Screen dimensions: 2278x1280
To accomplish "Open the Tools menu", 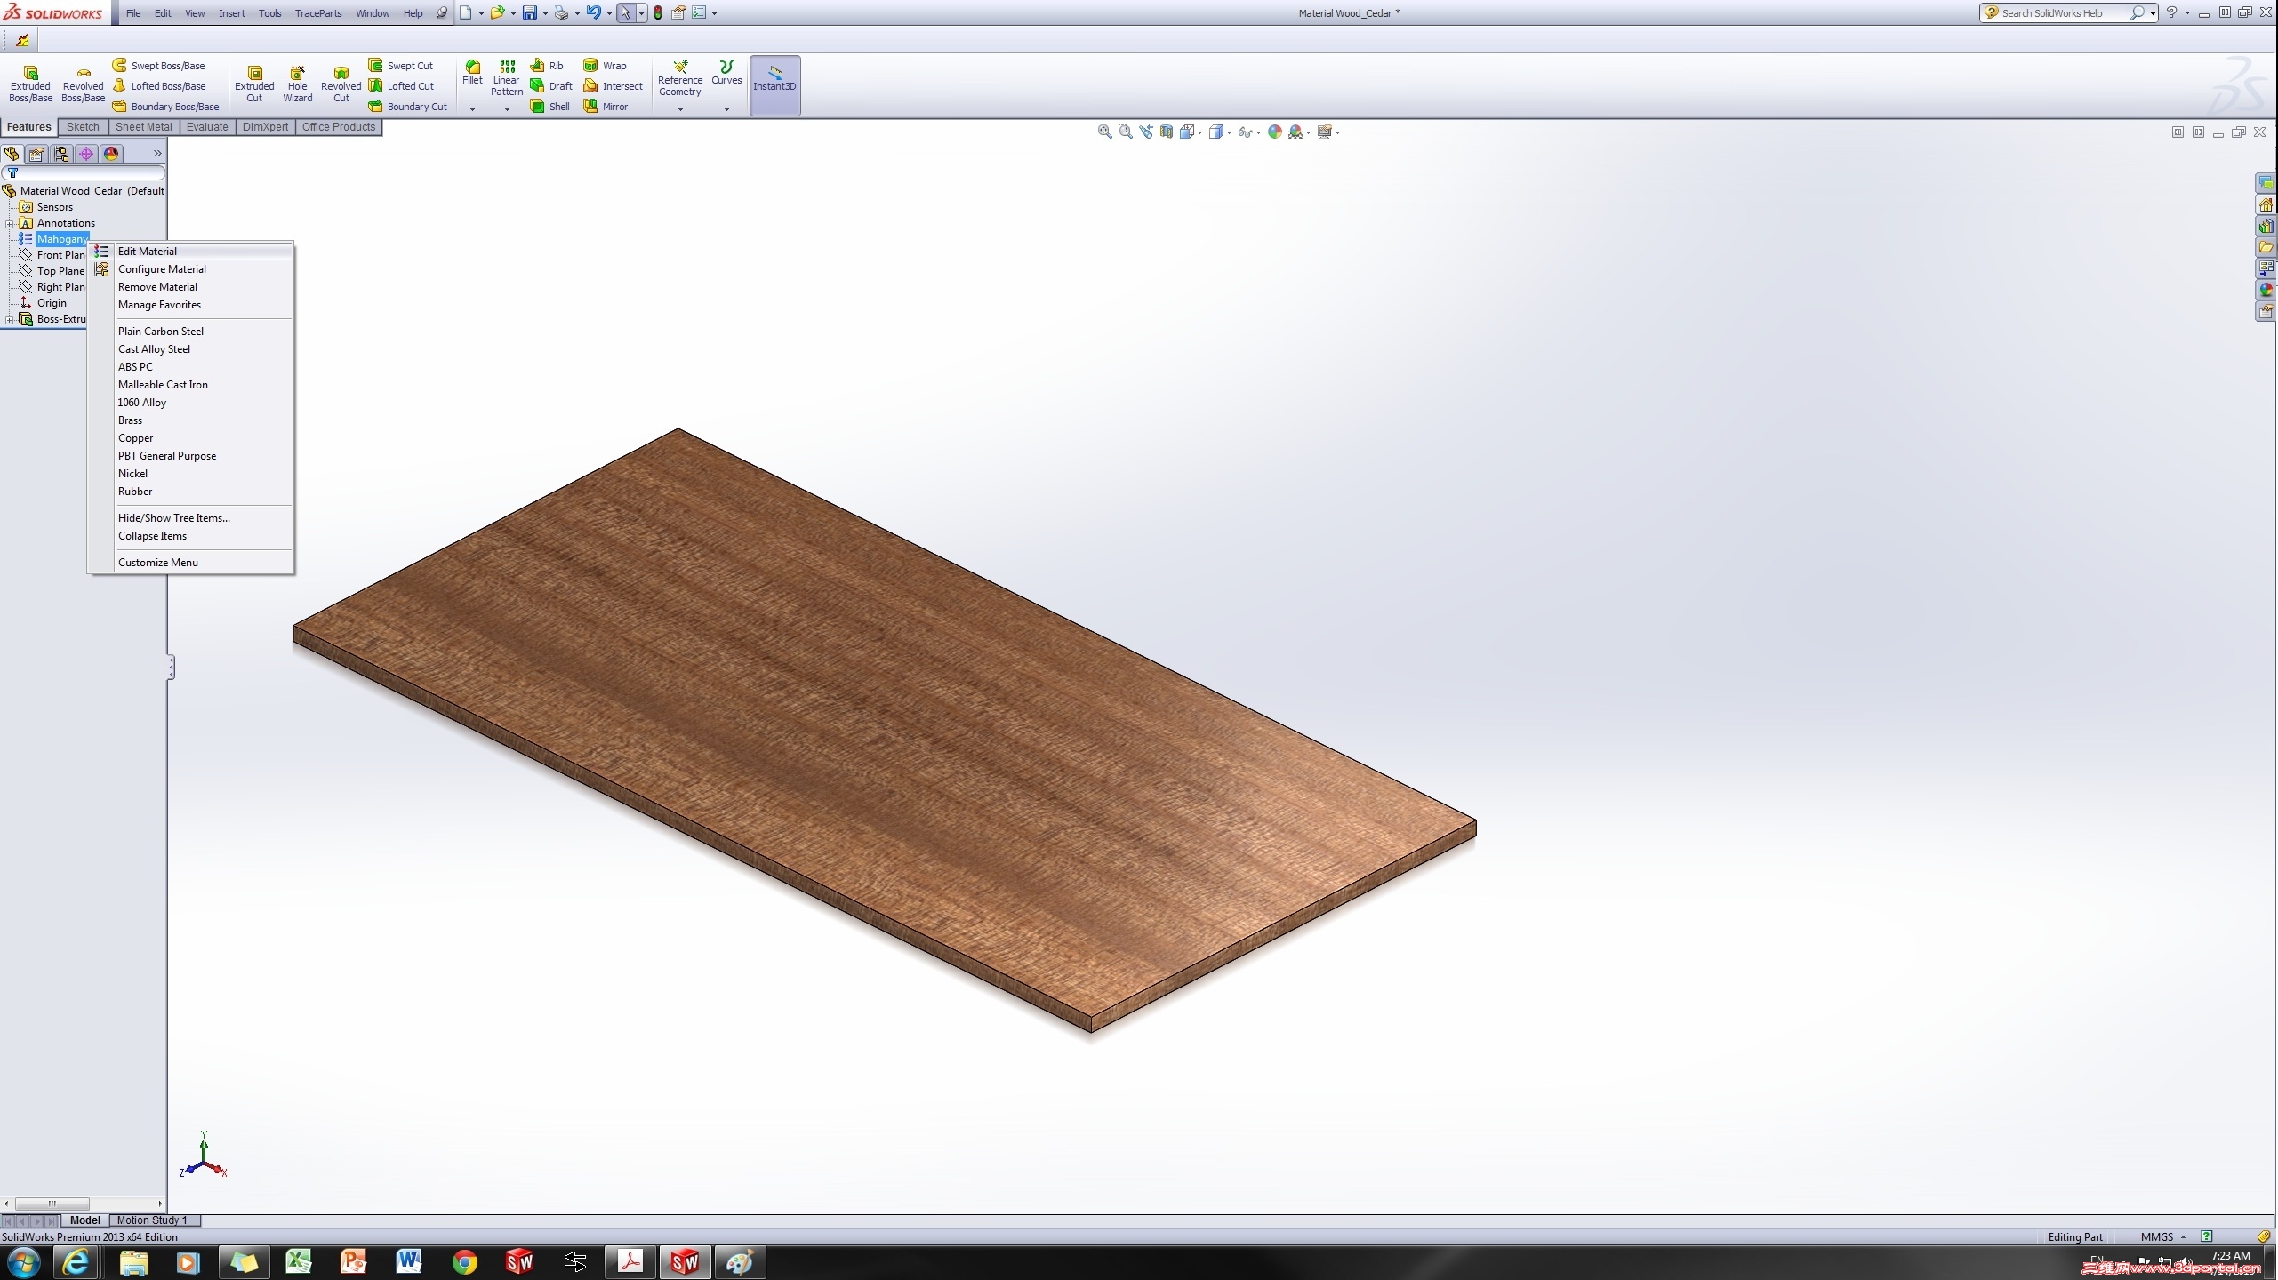I will pyautogui.click(x=269, y=13).
